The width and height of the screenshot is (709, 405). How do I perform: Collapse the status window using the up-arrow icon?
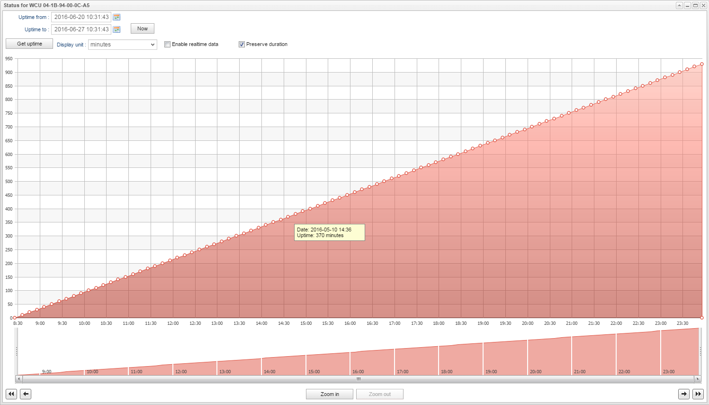679,5
